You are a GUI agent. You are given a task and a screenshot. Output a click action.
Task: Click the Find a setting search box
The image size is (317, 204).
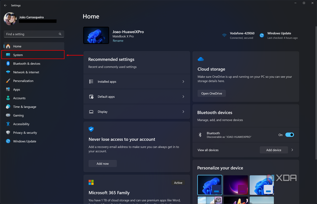coord(34,34)
